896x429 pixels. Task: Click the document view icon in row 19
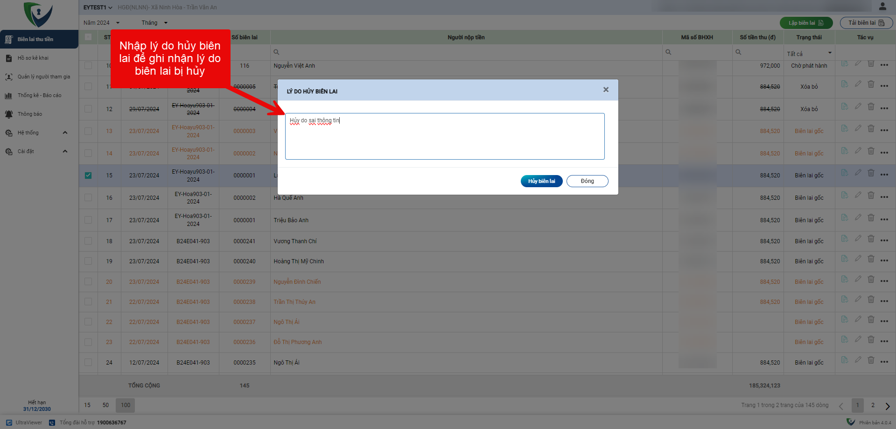click(844, 259)
